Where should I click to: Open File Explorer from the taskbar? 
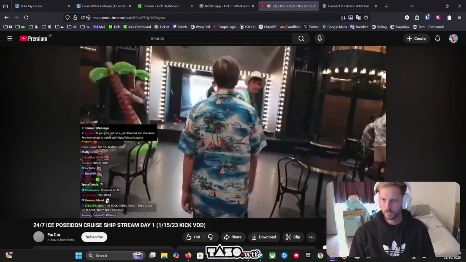[164, 255]
